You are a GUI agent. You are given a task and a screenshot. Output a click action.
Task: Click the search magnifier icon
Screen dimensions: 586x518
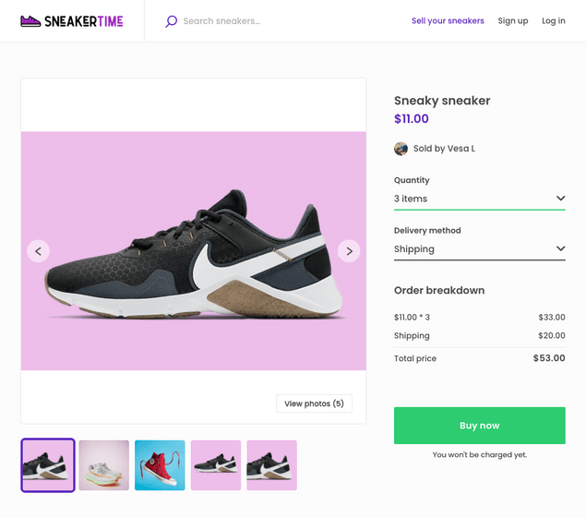[x=171, y=21]
